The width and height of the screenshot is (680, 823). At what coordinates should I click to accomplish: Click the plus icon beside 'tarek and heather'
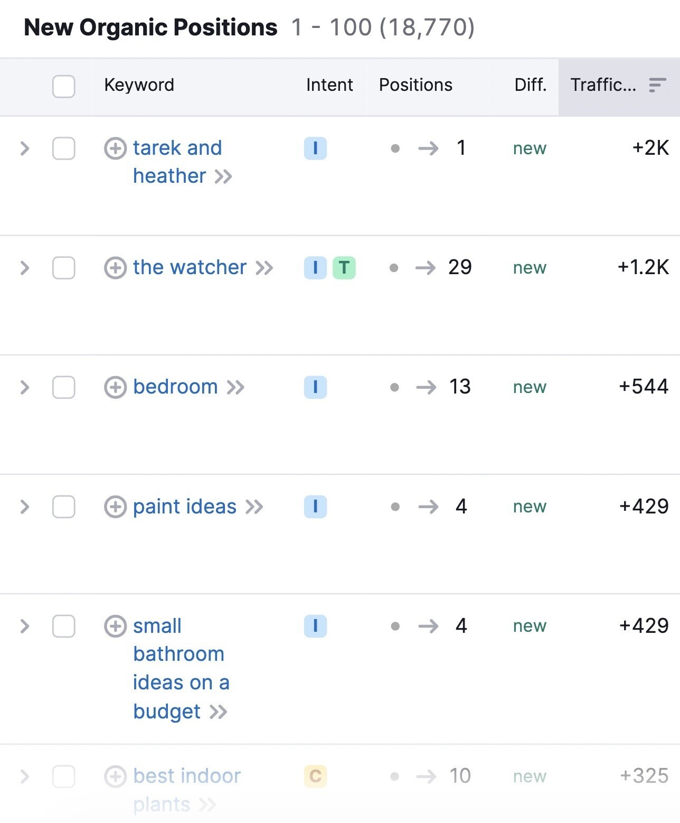115,148
